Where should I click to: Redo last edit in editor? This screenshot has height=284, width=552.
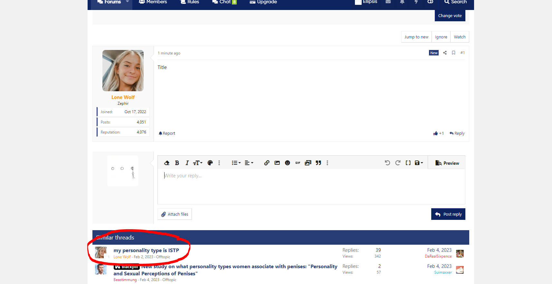point(398,163)
